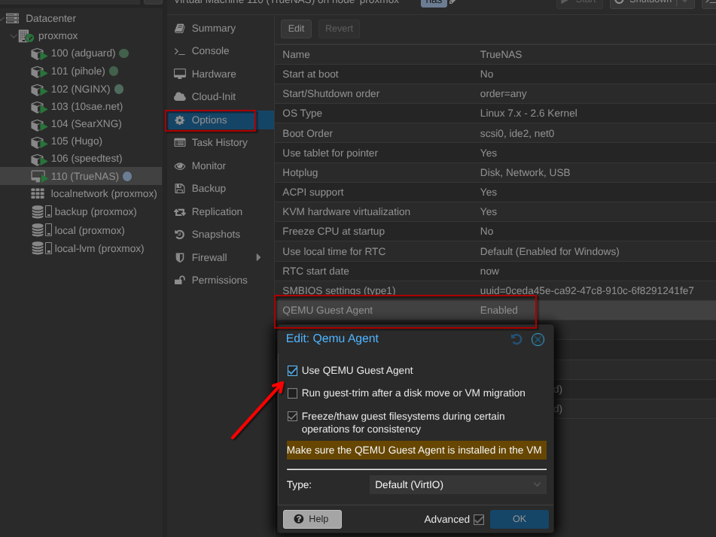Switch to Snapshots section

[216, 235]
